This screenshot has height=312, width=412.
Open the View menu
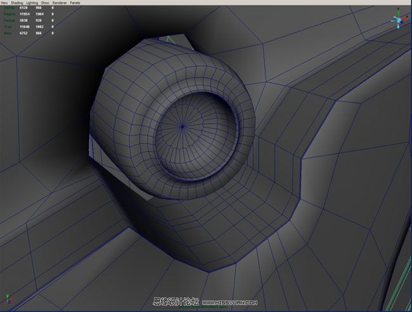(x=4, y=3)
